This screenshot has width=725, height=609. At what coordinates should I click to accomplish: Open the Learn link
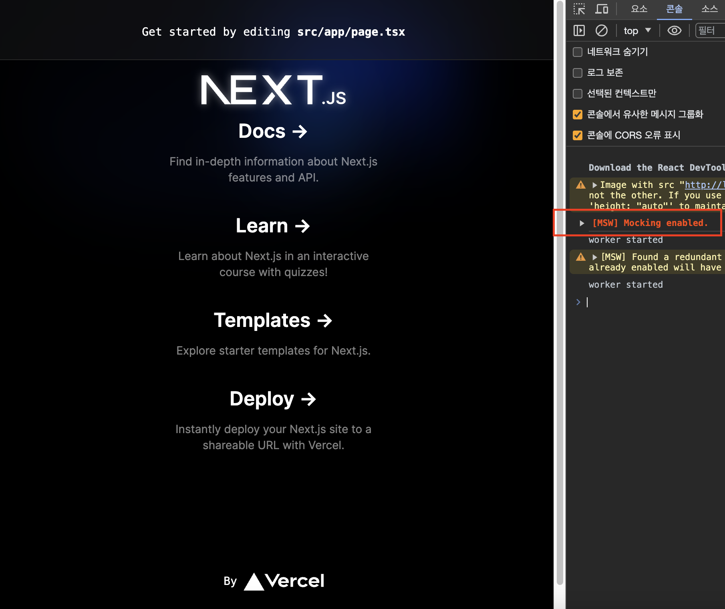click(x=273, y=226)
